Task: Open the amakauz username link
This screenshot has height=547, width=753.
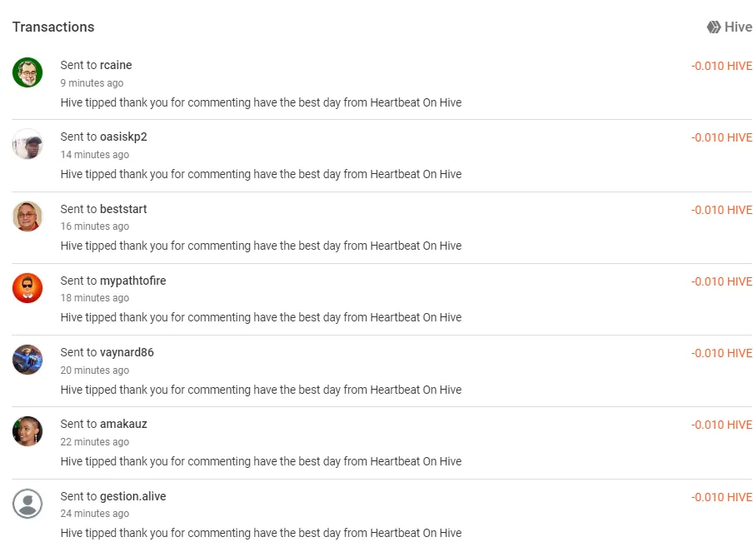Action: [x=123, y=424]
